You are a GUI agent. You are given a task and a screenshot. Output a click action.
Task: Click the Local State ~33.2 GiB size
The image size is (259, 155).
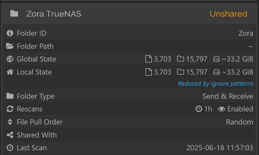click(x=237, y=72)
